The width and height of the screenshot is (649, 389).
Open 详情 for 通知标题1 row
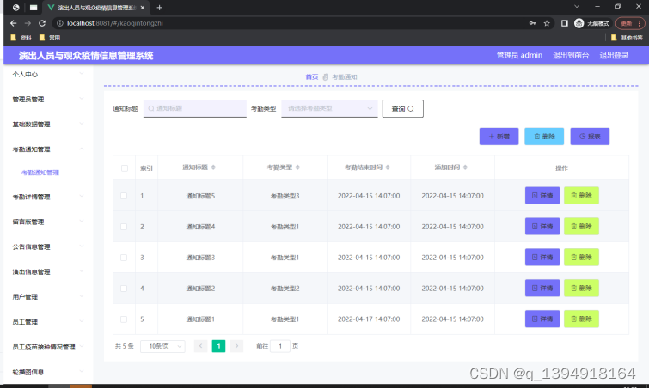542,319
